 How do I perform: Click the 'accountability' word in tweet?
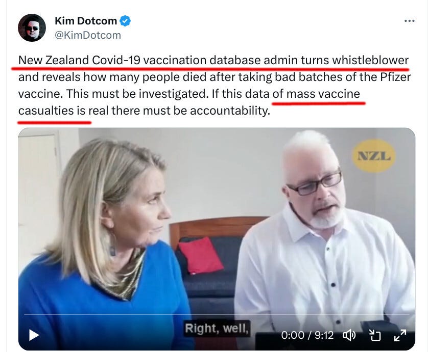point(229,111)
